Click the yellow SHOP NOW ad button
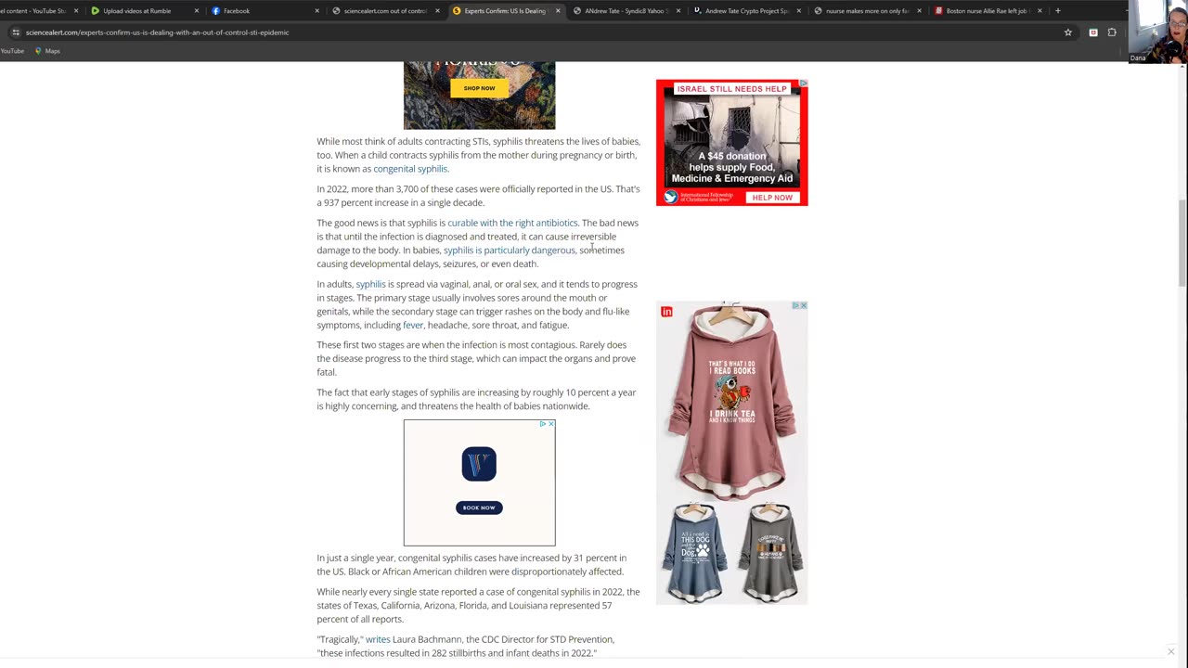 tap(479, 88)
